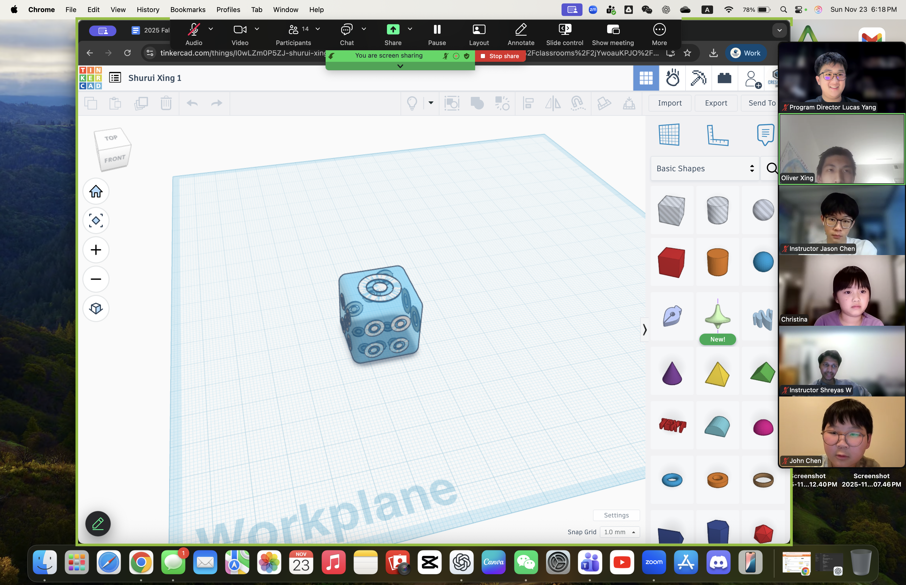Open the Notes tool icon
This screenshot has height=585, width=906.
pyautogui.click(x=765, y=135)
